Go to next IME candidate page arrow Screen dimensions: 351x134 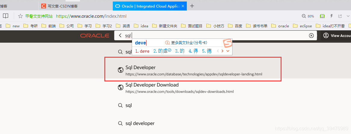click(222, 51)
